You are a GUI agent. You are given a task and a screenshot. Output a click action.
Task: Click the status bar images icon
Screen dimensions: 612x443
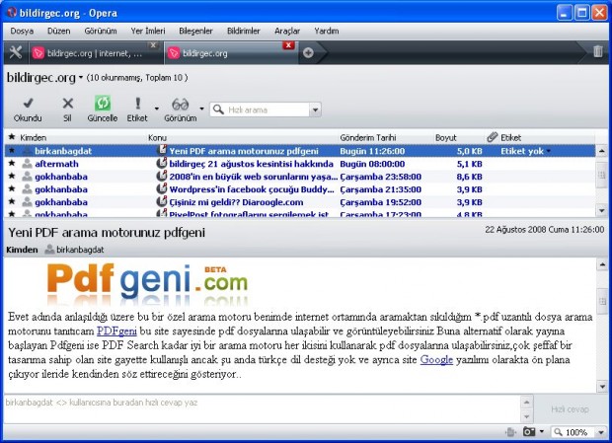coord(510,432)
